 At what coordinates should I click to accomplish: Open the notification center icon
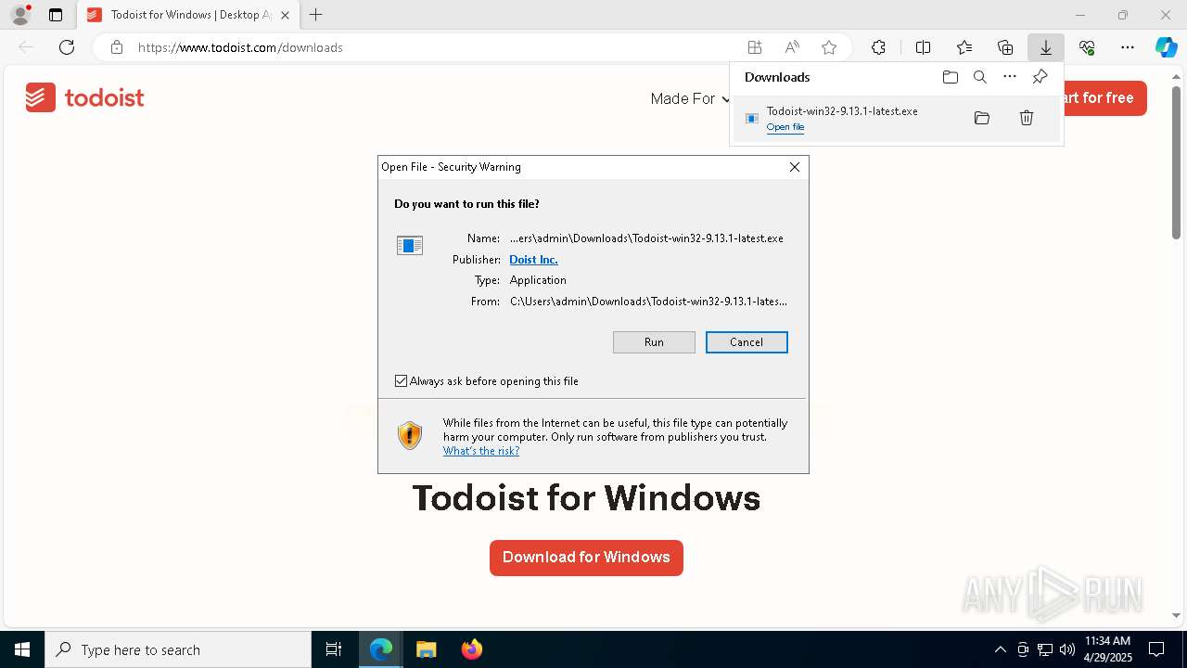(x=1156, y=649)
